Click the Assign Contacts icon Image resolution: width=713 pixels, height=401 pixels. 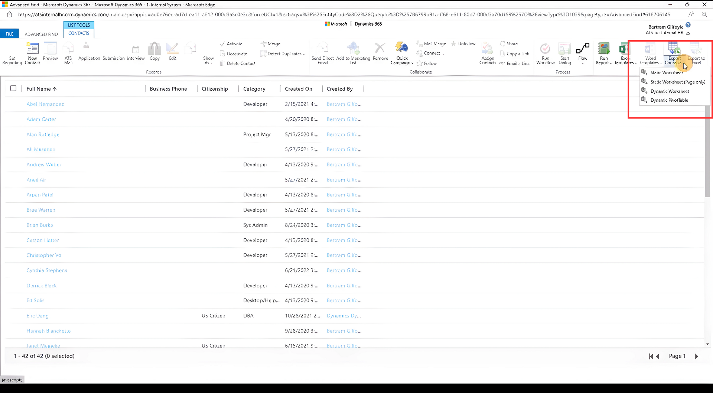point(488,54)
